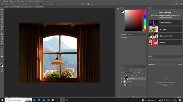183x102 pixels.
Task: Select the Gradient tool
Action: point(2,39)
